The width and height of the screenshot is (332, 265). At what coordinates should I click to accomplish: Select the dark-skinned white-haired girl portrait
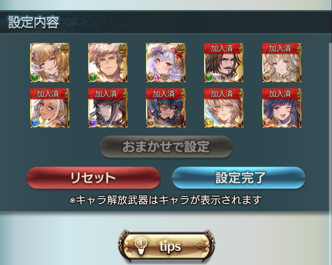(50, 108)
